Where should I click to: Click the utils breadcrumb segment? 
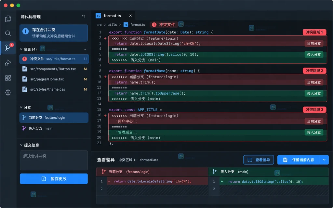pos(112,25)
